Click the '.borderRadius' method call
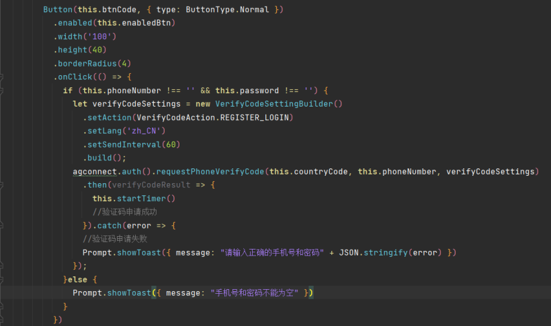551x326 pixels. (x=85, y=64)
